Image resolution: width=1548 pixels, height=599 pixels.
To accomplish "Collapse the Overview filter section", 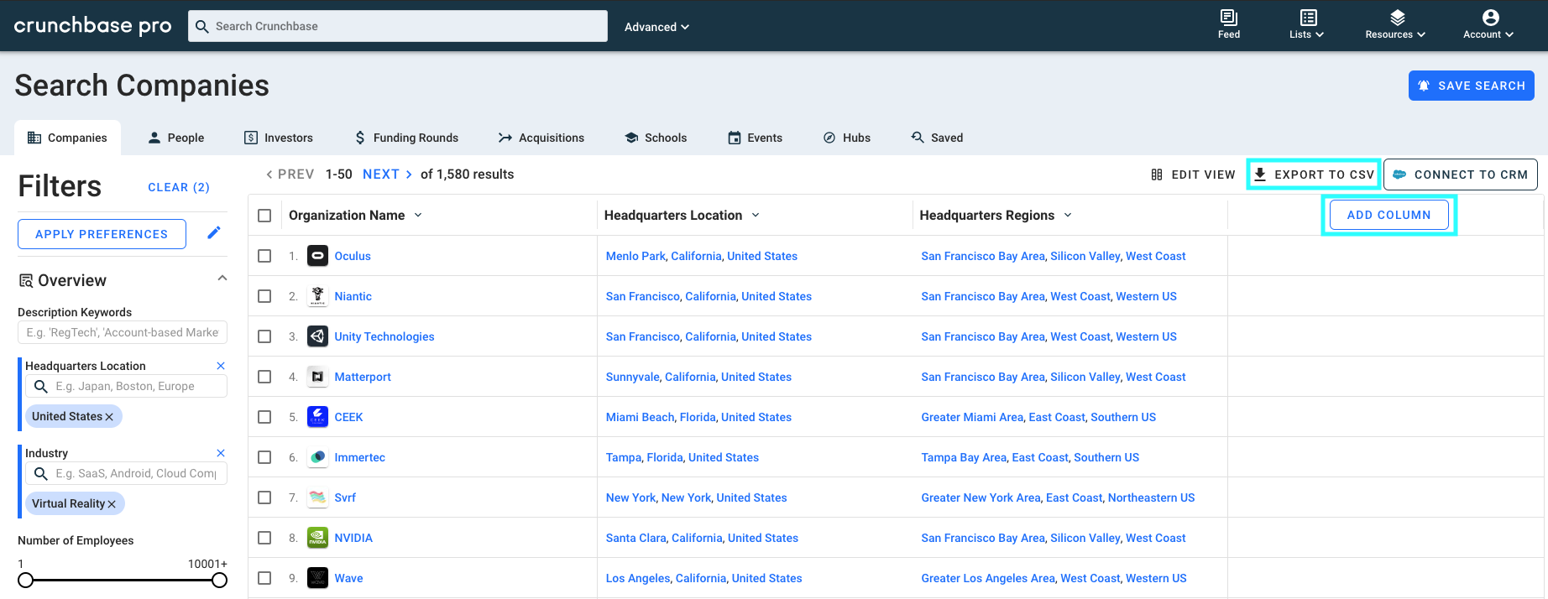I will tap(222, 279).
